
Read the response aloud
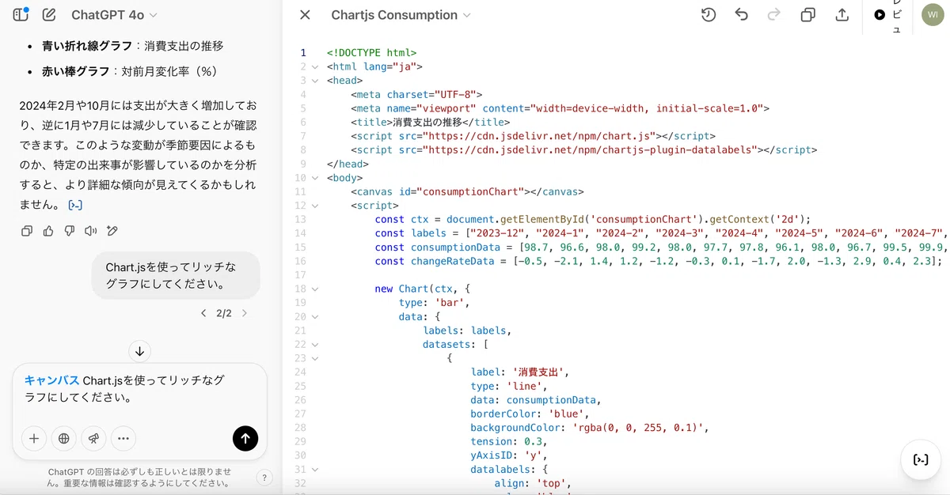tap(91, 231)
